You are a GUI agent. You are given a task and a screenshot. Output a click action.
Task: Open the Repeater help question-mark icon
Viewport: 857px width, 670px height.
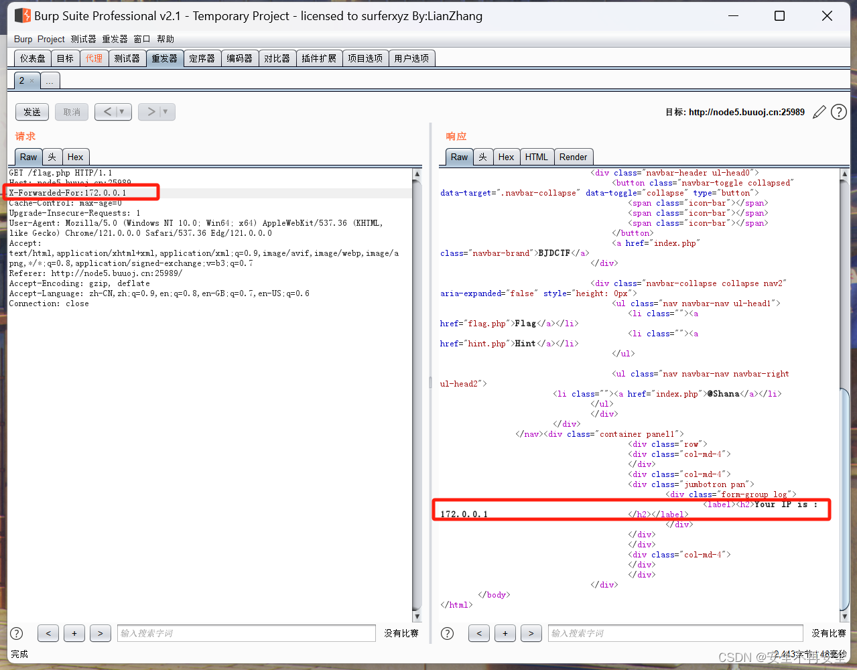click(x=839, y=112)
